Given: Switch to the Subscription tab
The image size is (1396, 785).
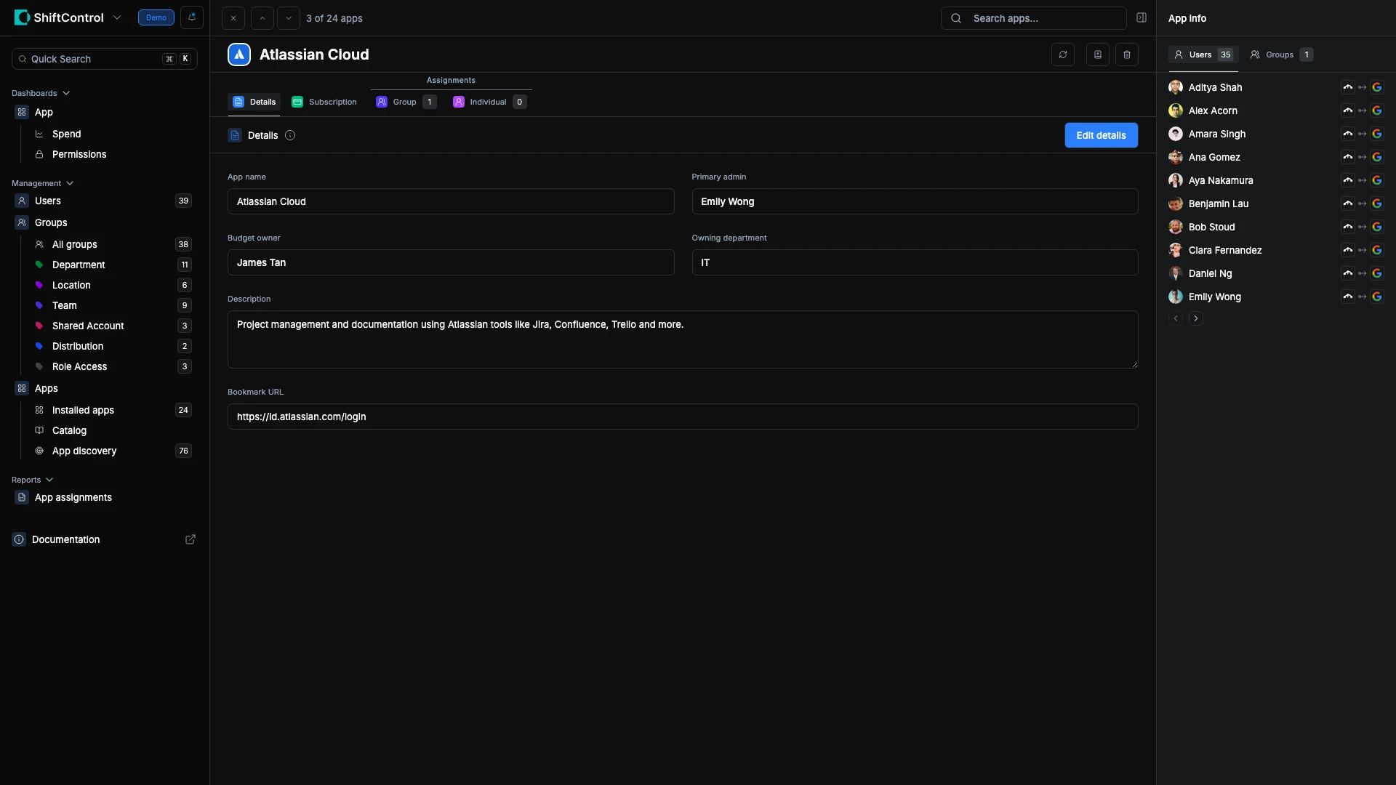Looking at the screenshot, I should (324, 102).
